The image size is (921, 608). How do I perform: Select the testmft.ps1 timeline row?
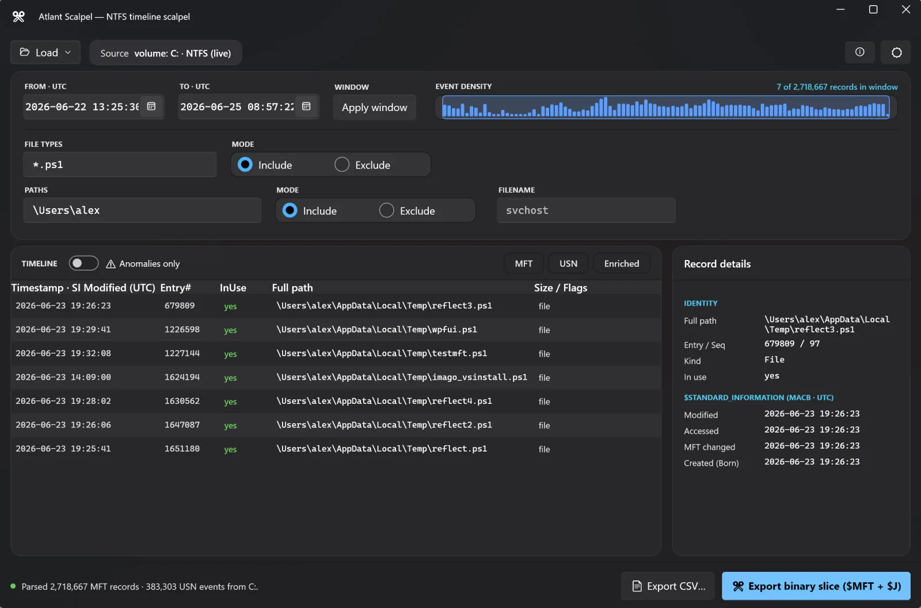(336, 354)
